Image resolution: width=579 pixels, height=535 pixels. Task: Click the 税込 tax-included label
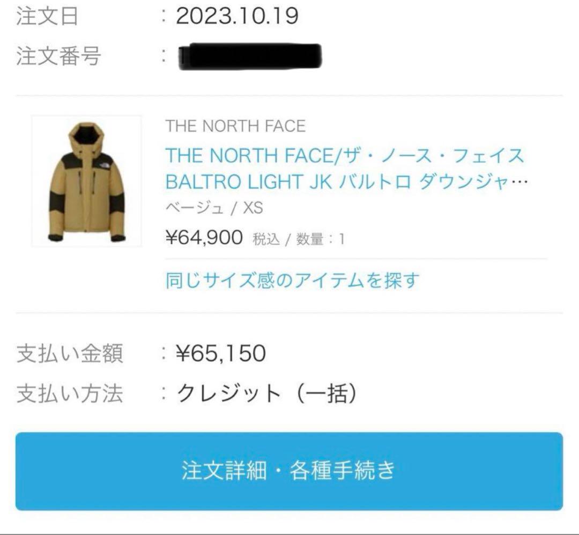[266, 239]
